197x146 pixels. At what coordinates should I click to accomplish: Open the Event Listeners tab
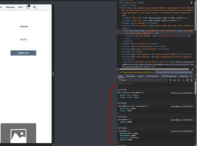point(153,76)
